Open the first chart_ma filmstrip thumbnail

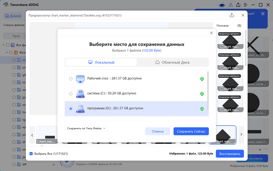pyautogui.click(x=47, y=135)
